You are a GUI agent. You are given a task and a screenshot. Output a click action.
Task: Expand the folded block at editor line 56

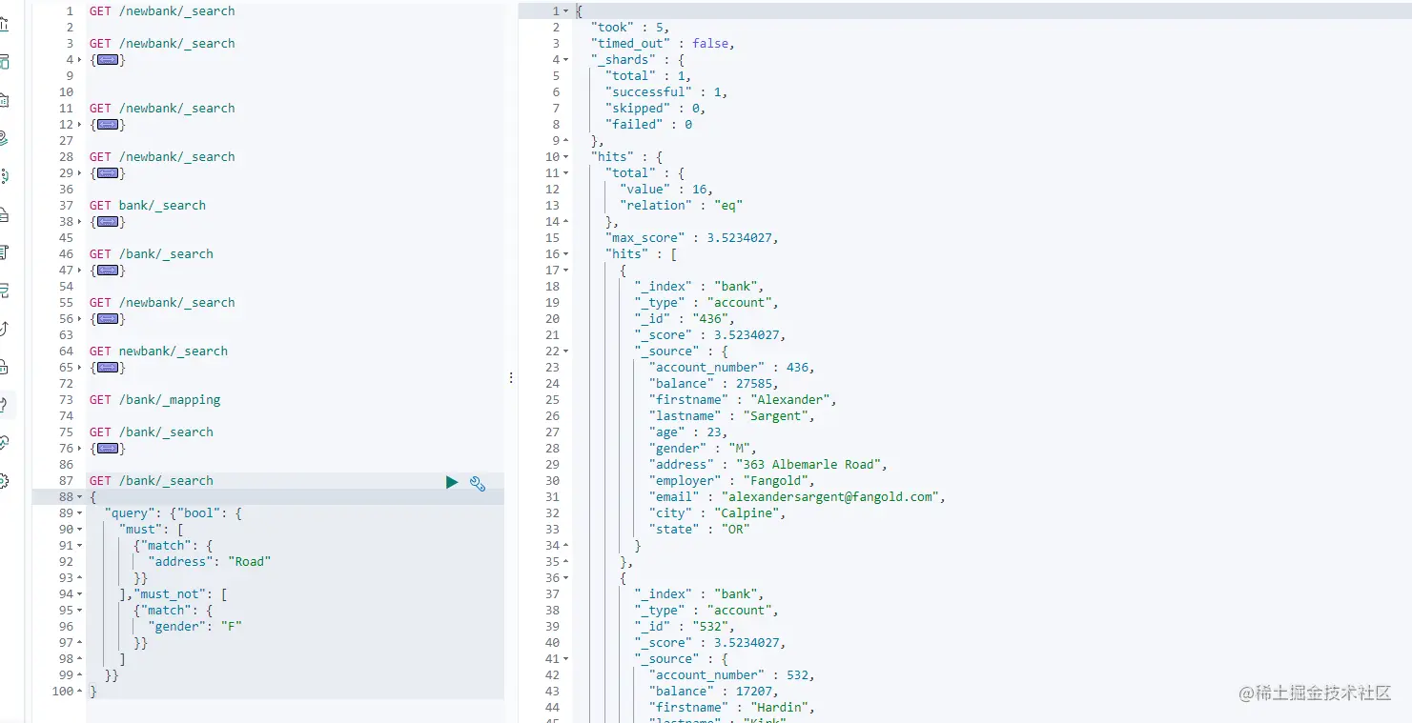[x=80, y=319]
